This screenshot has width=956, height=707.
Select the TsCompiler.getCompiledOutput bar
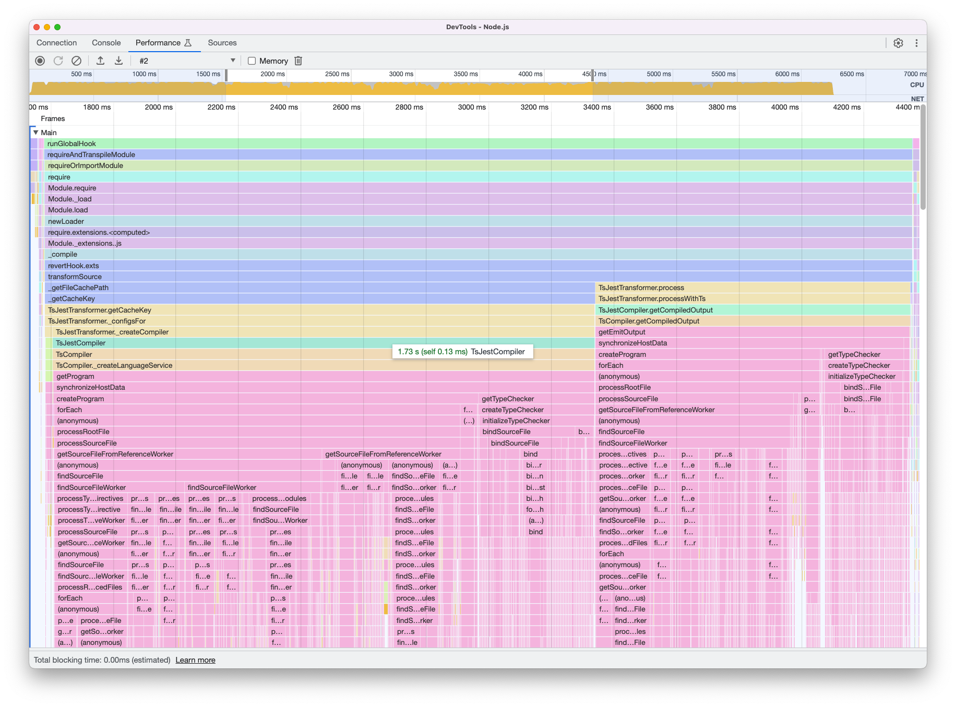click(x=752, y=321)
